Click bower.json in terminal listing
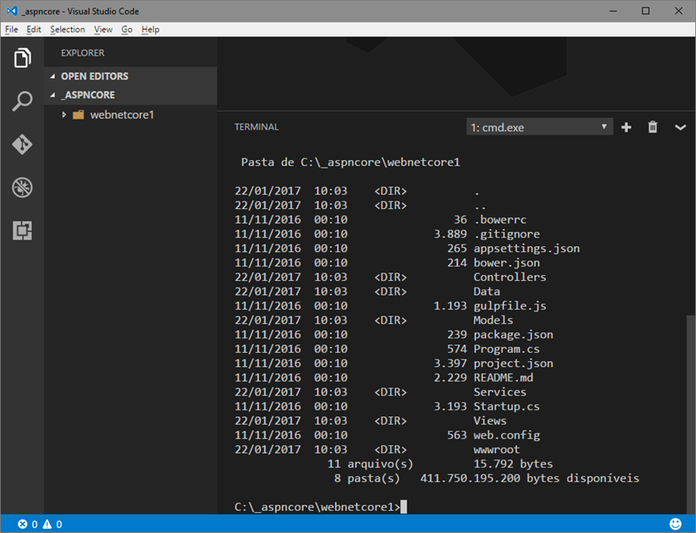 [506, 262]
